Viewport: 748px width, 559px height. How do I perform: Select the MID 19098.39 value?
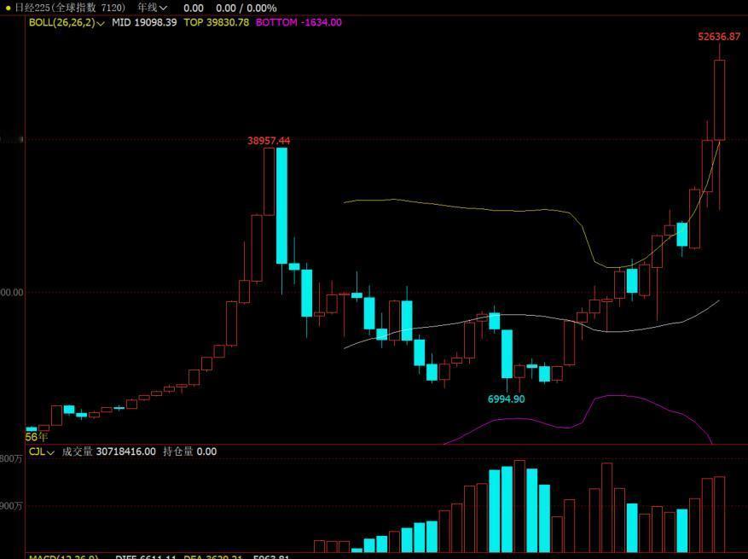(x=144, y=22)
